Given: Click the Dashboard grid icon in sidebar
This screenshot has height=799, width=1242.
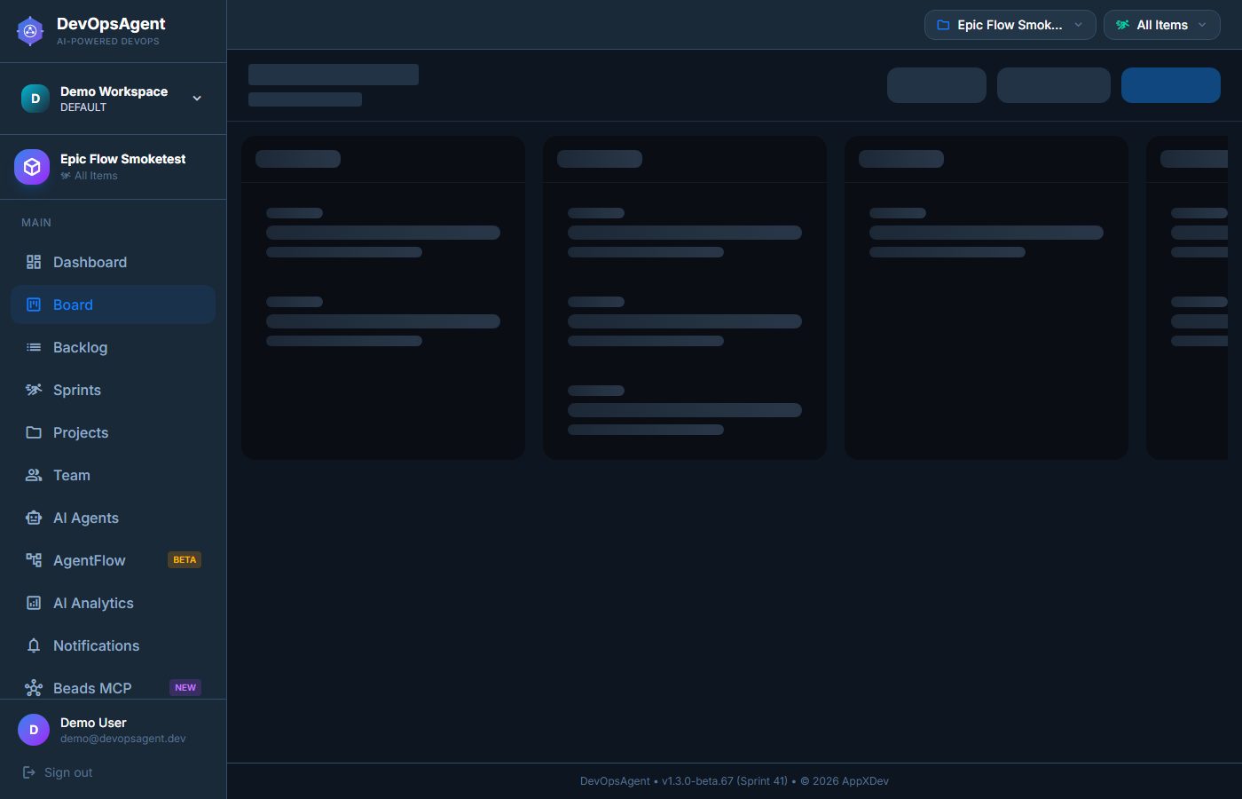Looking at the screenshot, I should [34, 262].
